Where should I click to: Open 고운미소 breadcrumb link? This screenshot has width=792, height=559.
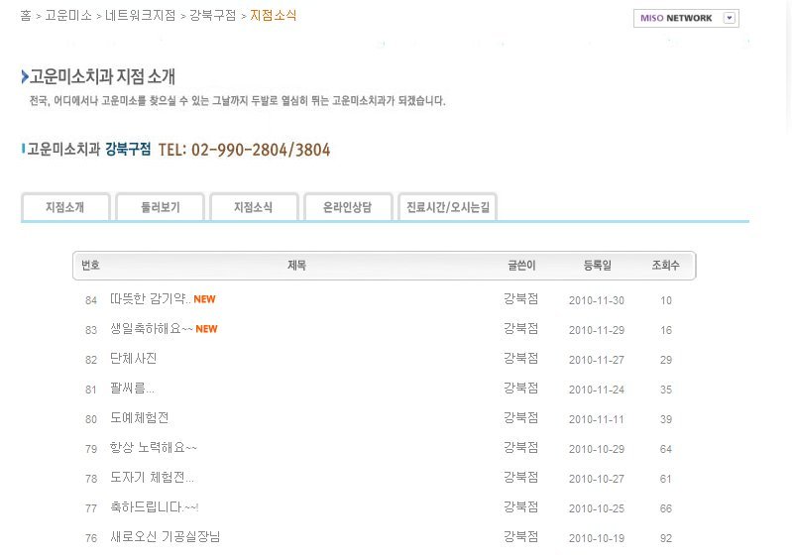tap(68, 16)
